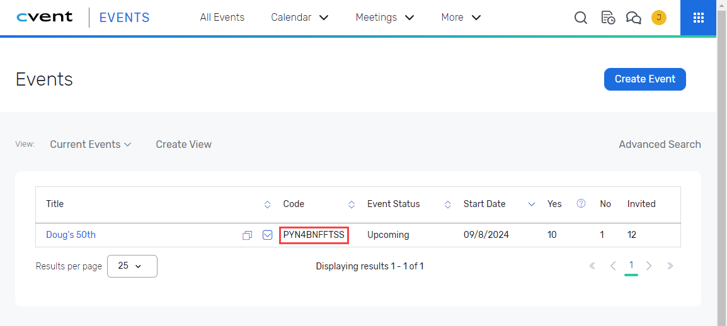
Task: Click the Cvent logo
Action: (x=44, y=18)
